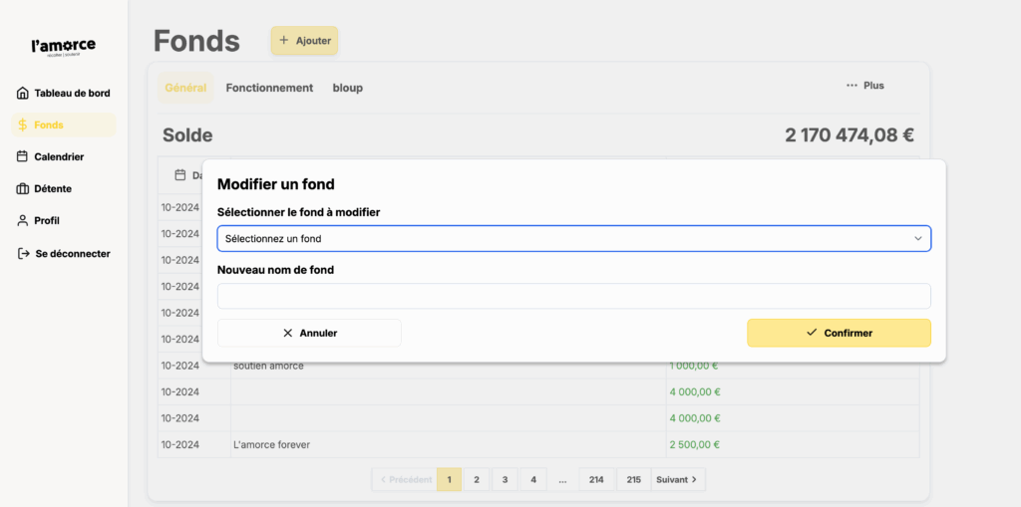Click Suivant to go to next page
Image resolution: width=1021 pixels, height=507 pixels.
point(678,480)
